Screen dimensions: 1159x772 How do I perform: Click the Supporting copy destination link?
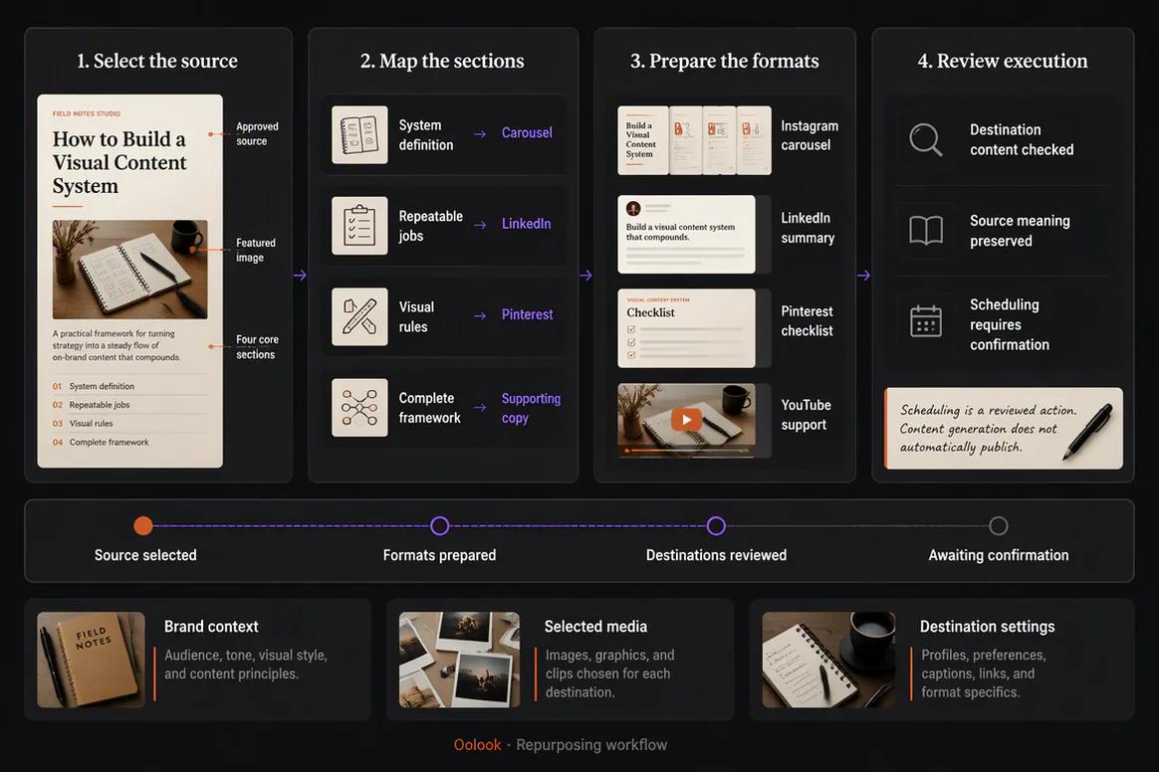click(531, 408)
